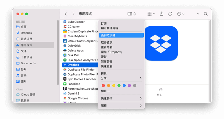The image size is (224, 119).
Task: Select FaceTime app icon
Action: pyautogui.click(x=65, y=84)
